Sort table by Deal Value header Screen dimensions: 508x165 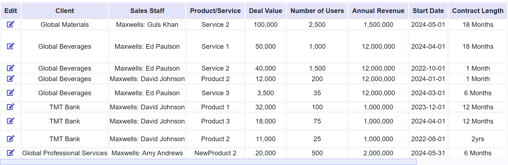(265, 11)
